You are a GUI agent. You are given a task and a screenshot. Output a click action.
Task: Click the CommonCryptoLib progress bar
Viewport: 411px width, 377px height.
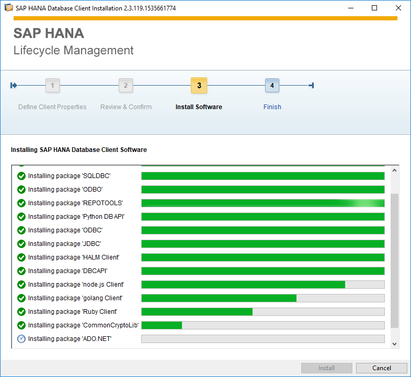[x=263, y=325]
